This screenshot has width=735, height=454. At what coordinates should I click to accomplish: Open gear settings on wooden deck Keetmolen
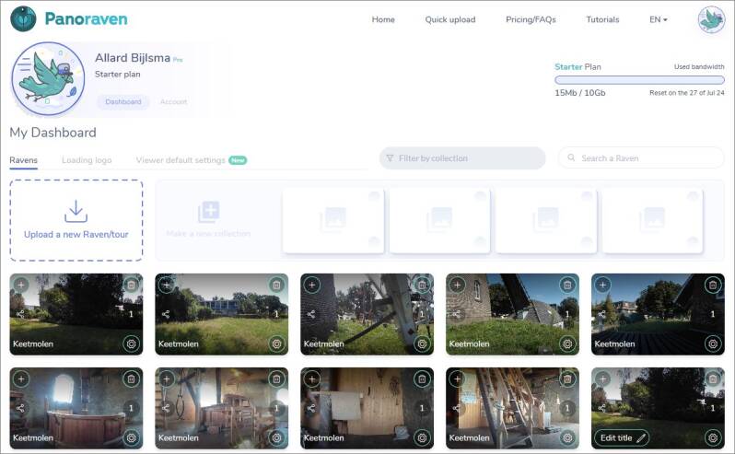point(713,343)
